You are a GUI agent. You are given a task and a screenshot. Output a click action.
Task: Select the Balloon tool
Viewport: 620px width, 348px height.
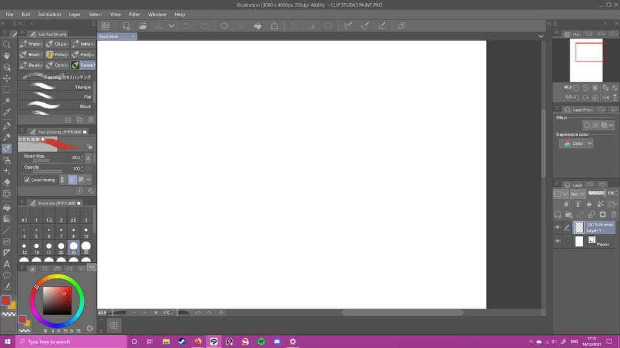[6, 275]
